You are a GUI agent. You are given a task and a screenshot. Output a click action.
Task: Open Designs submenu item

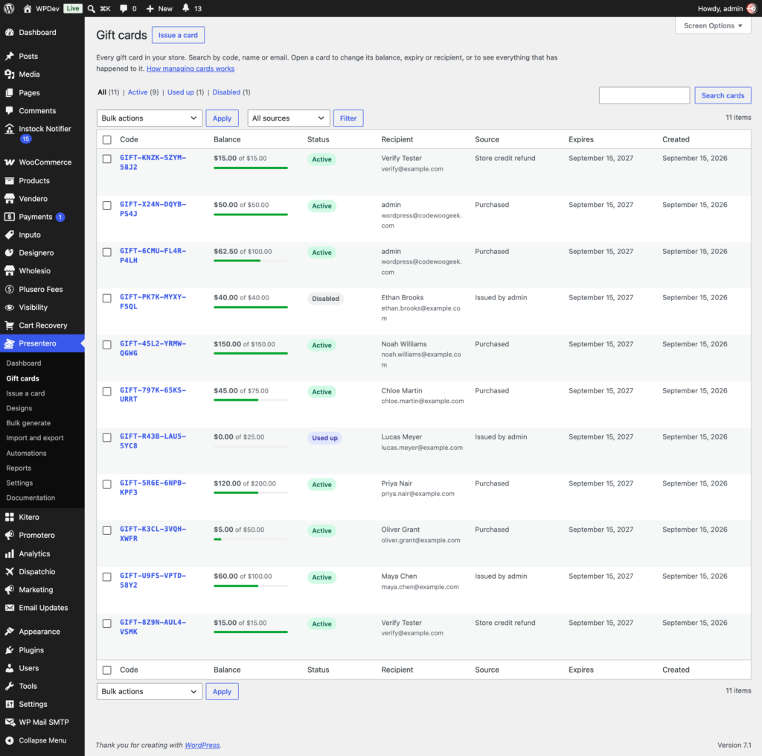(x=19, y=408)
